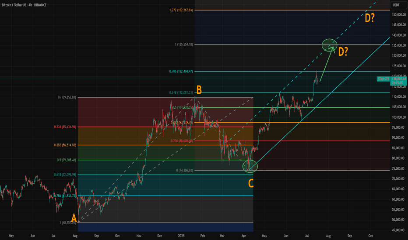Select the D? label near the 1.272 level
Image resolution: width=408 pixels, height=240 pixels.
[x=370, y=18]
